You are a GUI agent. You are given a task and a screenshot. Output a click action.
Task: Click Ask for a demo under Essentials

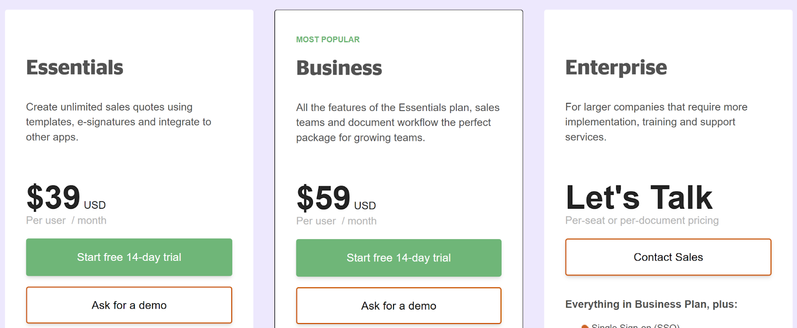[129, 305]
